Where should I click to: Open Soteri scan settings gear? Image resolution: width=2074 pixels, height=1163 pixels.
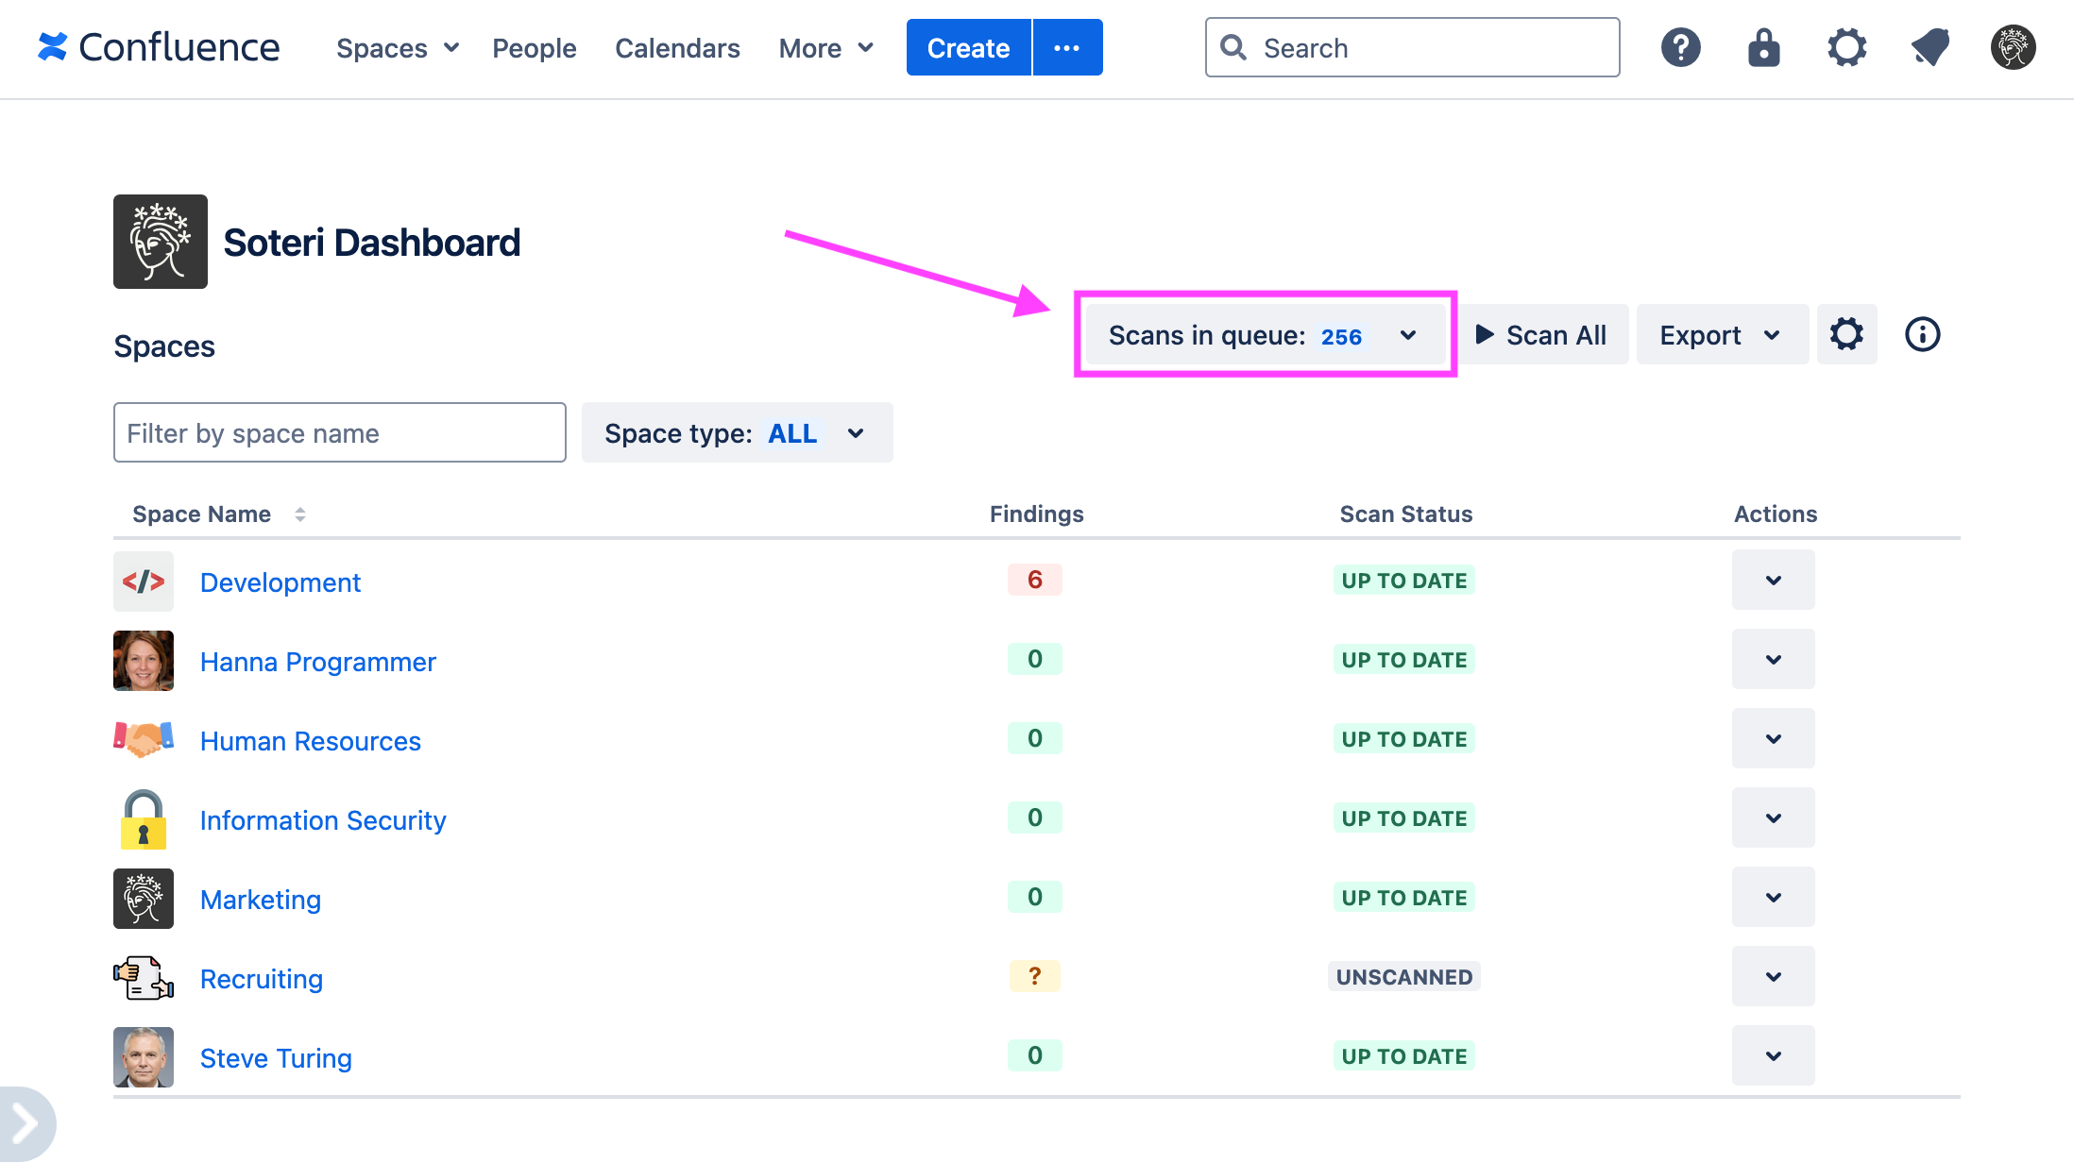point(1846,334)
